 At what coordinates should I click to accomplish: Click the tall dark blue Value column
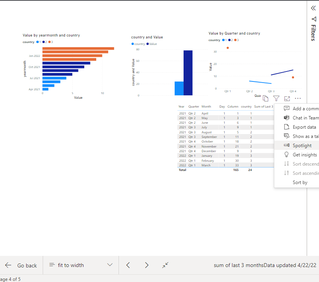pyautogui.click(x=188, y=73)
